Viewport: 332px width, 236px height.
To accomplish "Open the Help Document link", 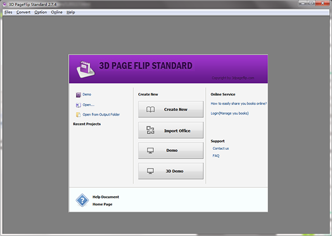I will [106, 197].
